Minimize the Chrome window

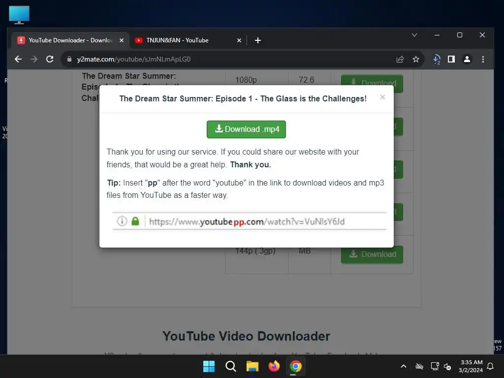(437, 35)
